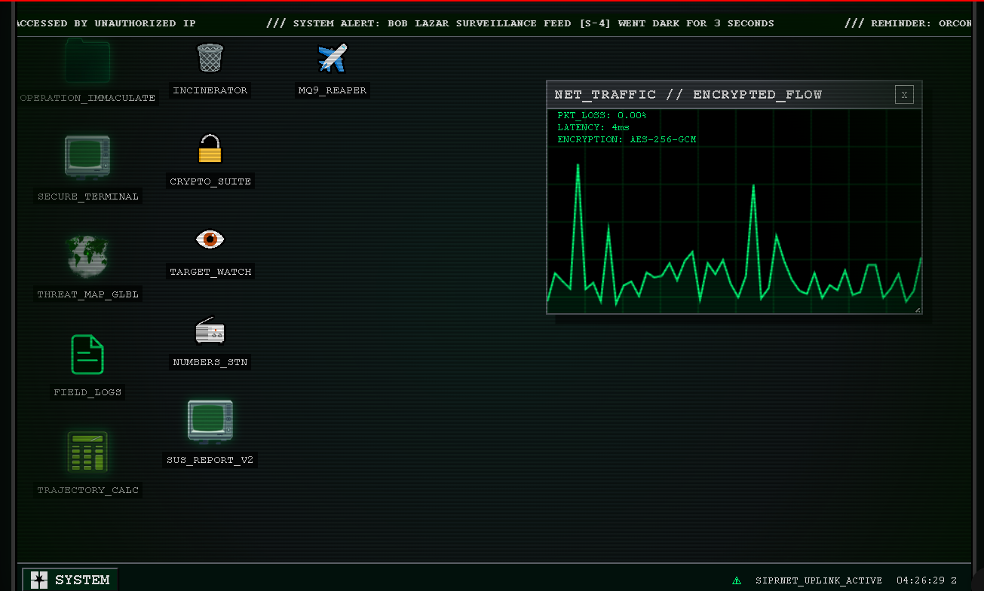
Task: Click the SIPRNET_UPLINK_ACTIVE status text
Action: (819, 580)
